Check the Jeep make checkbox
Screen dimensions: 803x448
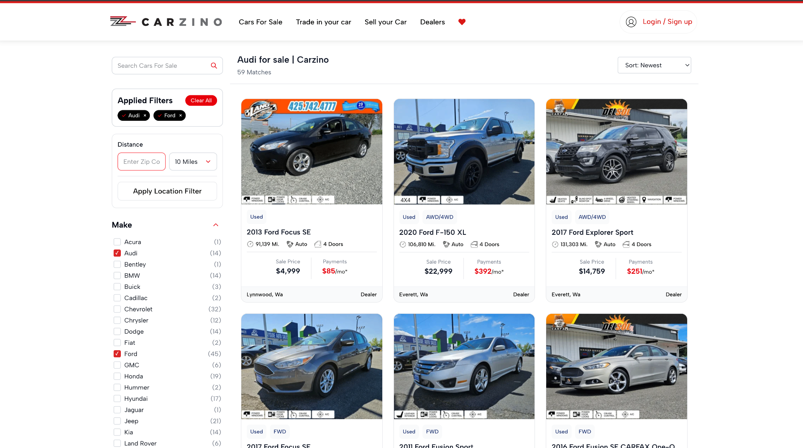click(117, 421)
